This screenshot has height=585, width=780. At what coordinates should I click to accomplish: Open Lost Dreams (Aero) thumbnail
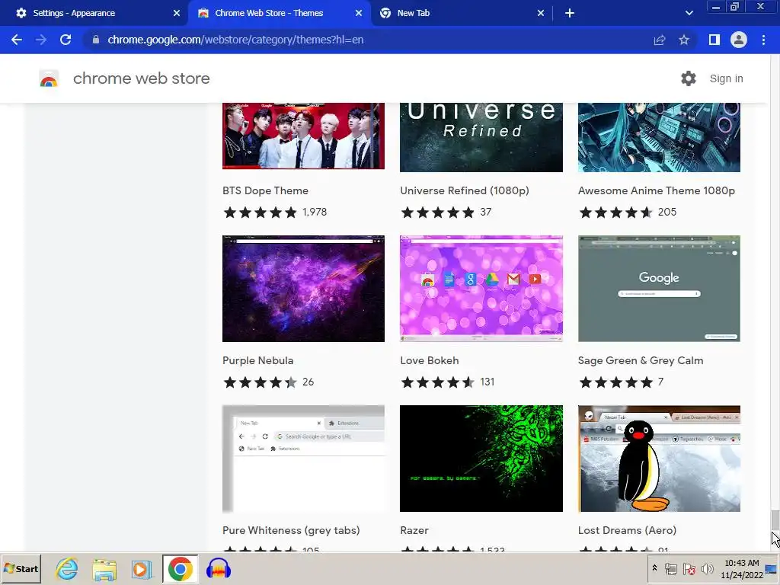pyautogui.click(x=659, y=458)
